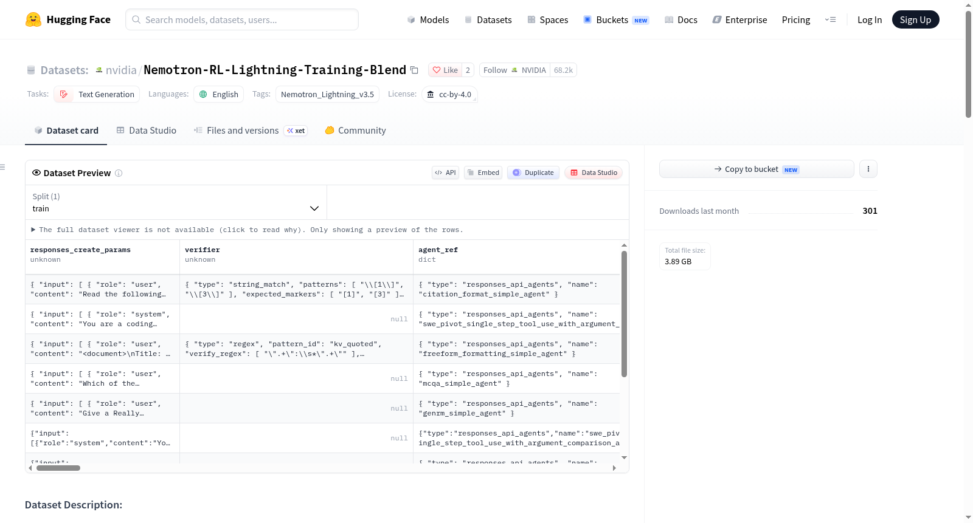Open the Datasets page in top navigation
This screenshot has height=523, width=973.
(x=488, y=19)
